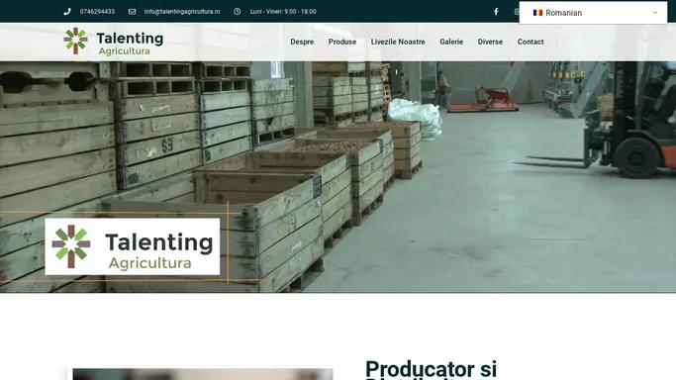
Task: Click the large Talenting Agricultura banner logo
Action: (133, 246)
